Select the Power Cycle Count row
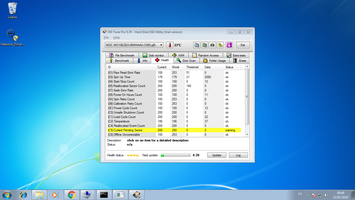The image size is (355, 200). [x=174, y=108]
